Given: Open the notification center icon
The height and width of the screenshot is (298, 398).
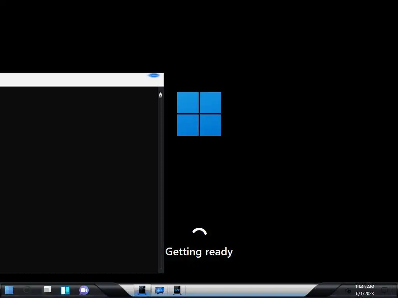Looking at the screenshot, I should (384, 290).
